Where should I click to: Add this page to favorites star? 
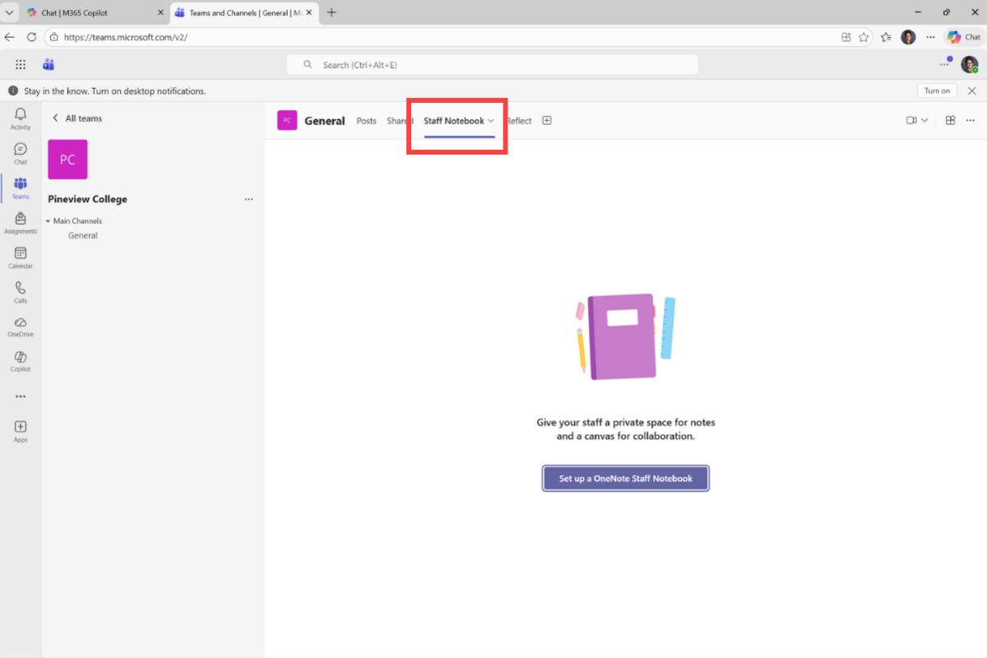[864, 37]
